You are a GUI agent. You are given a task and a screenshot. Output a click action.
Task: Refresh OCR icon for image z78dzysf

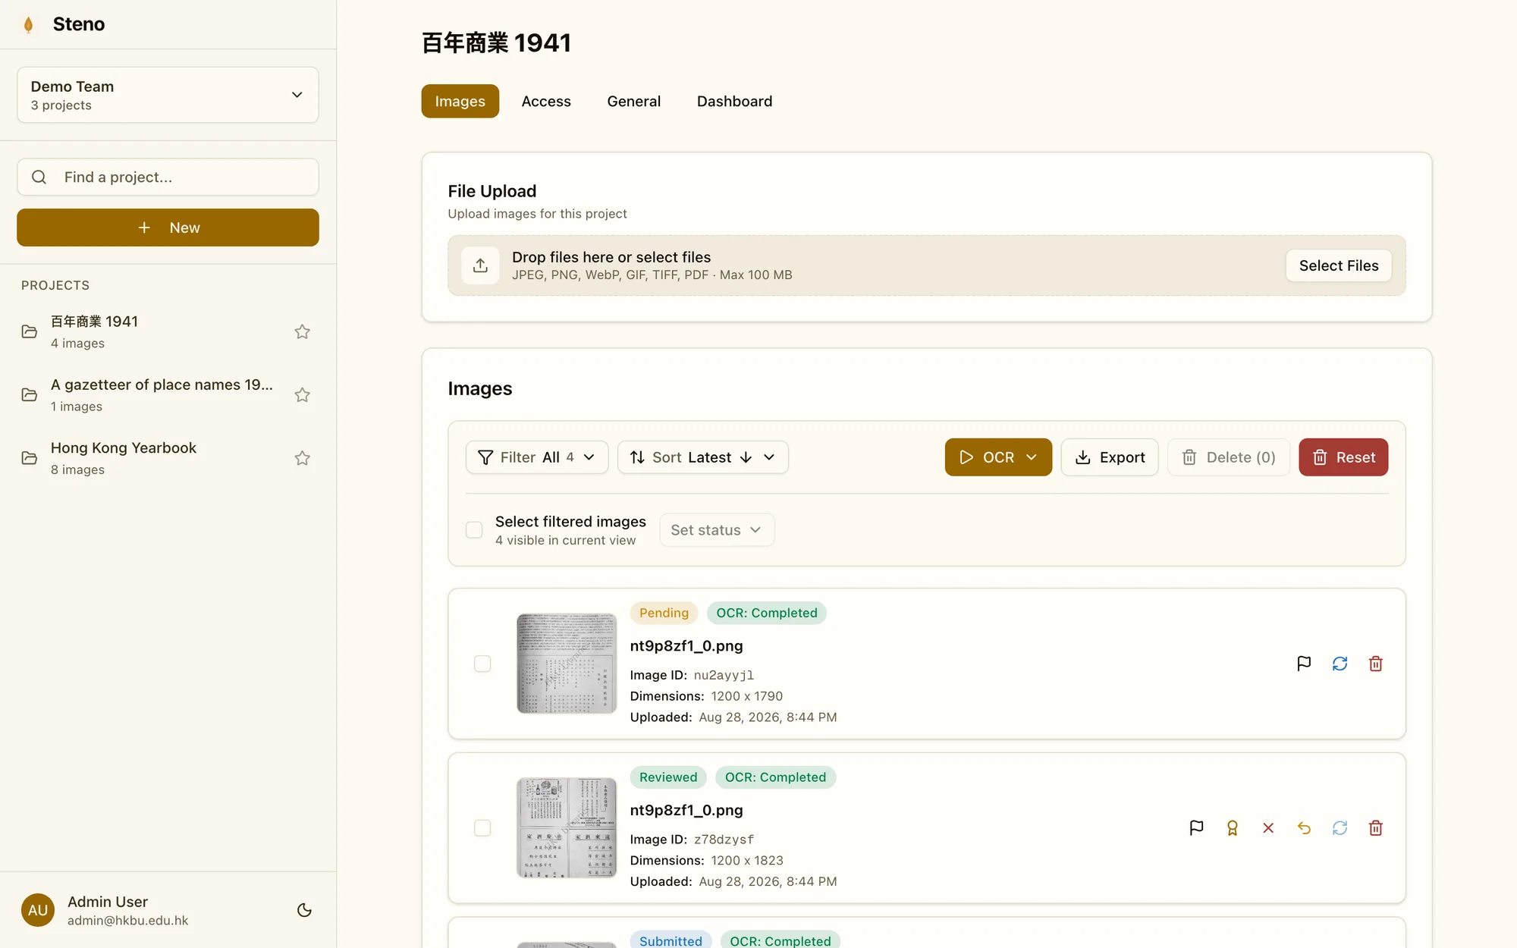point(1340,828)
